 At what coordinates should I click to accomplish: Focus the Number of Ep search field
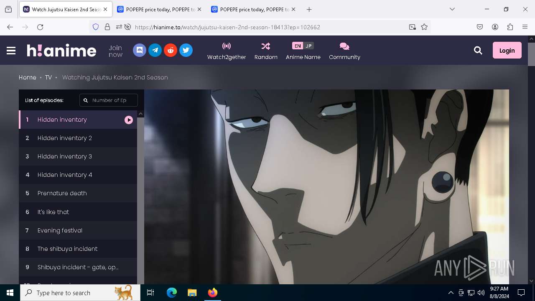pos(109,100)
